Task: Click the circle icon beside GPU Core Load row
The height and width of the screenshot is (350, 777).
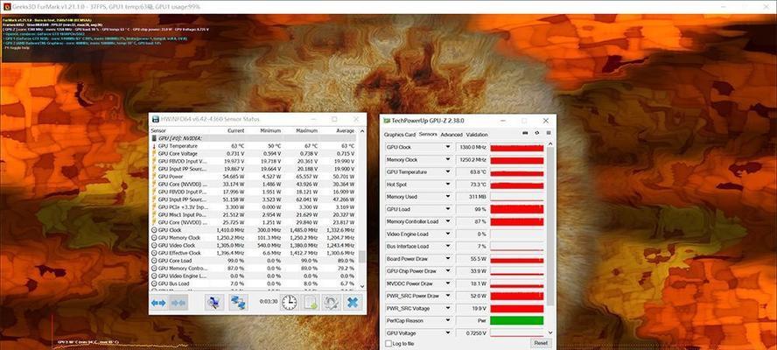Action: click(x=154, y=260)
